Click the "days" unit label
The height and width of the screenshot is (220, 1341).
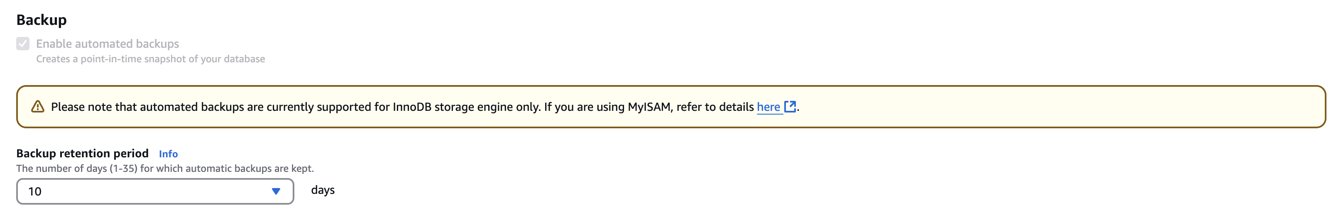(323, 191)
